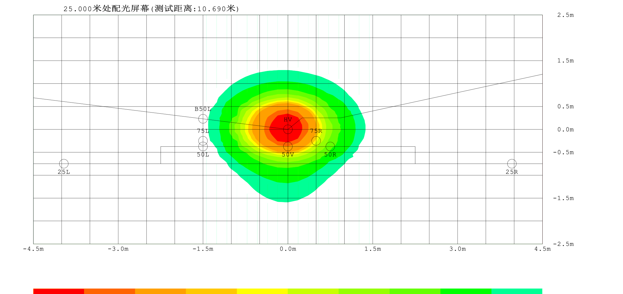Click the red legend color segment
This screenshot has width=623, height=294.
(59, 291)
